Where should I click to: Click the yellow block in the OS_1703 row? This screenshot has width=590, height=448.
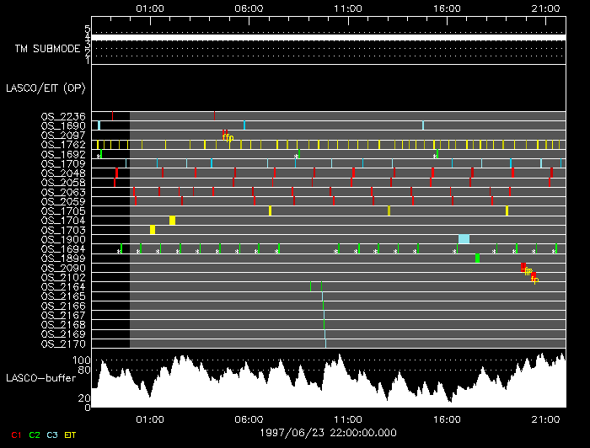click(x=153, y=230)
